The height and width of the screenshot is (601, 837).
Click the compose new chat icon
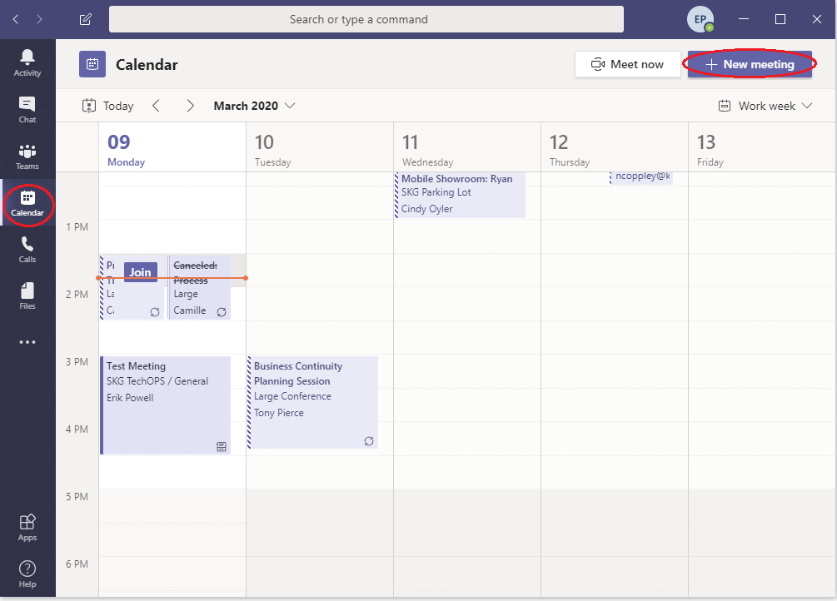coord(85,19)
